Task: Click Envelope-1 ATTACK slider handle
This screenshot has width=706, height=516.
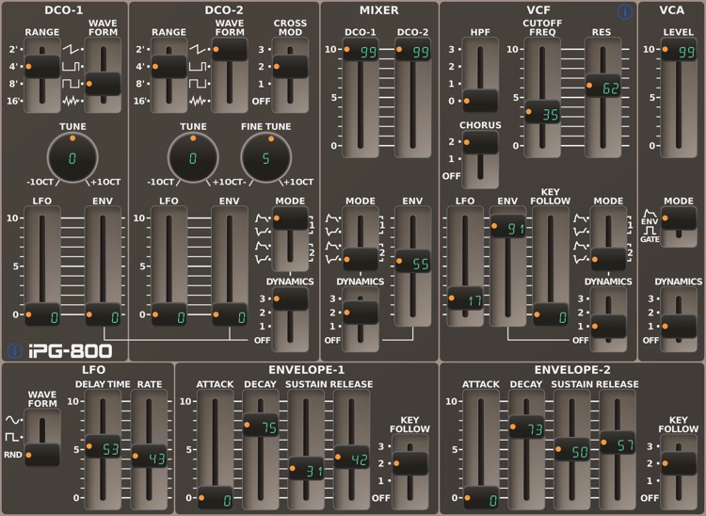Action: click(216, 498)
